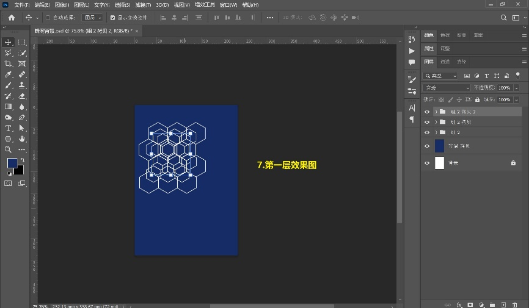Viewport: 529px width, 308px height.
Task: Switch to the 通道 tab
Action: tap(445, 62)
